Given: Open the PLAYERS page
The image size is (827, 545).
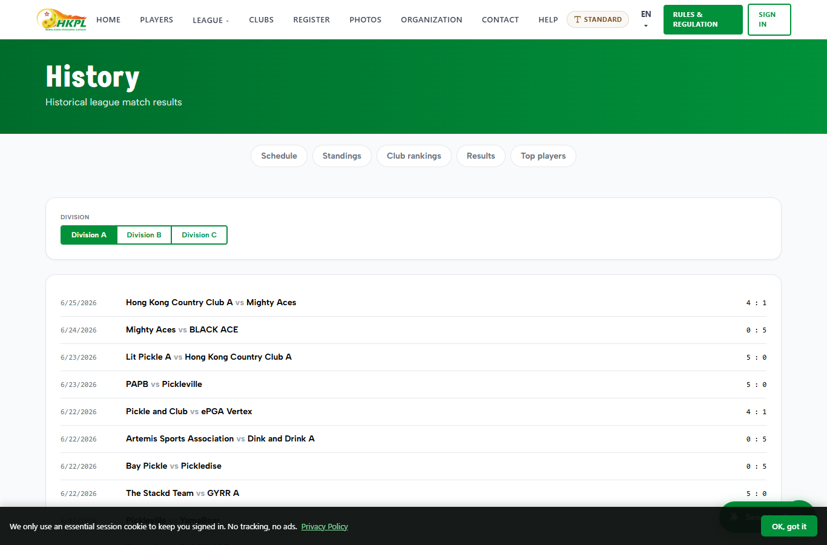Looking at the screenshot, I should point(157,20).
